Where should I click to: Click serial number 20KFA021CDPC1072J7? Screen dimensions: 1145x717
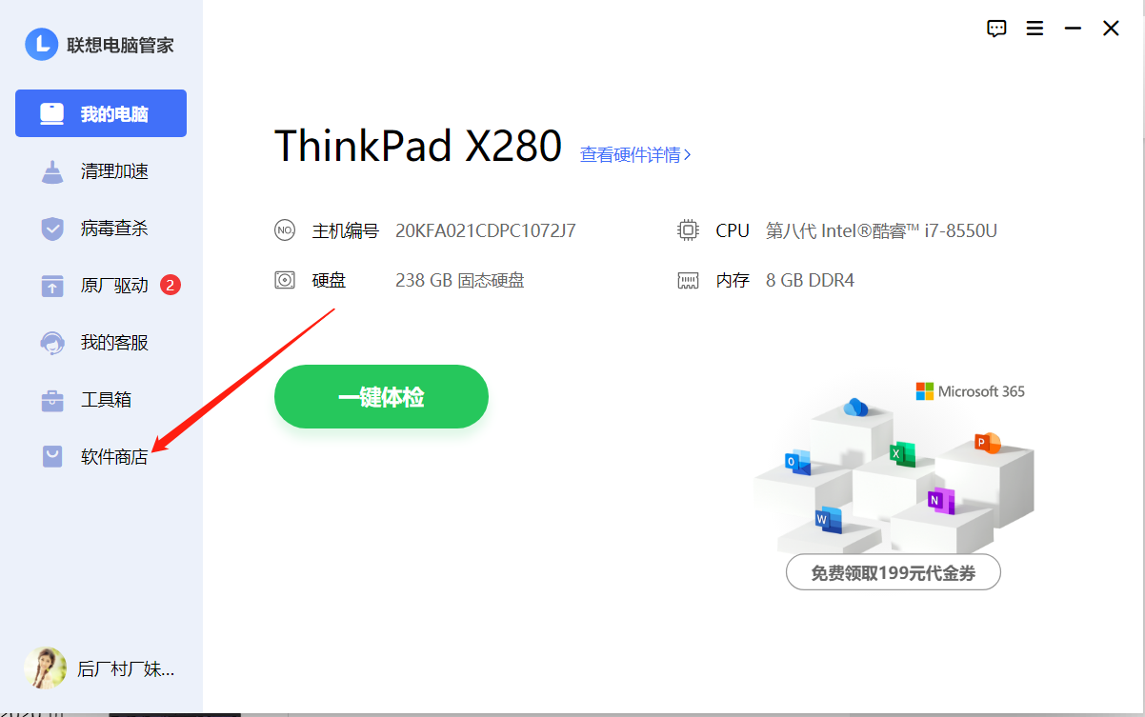coord(486,230)
